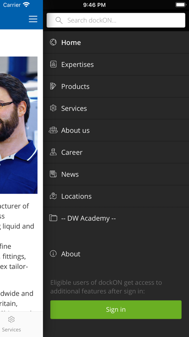
Task: Click the search magnifier icon
Action: pos(59,21)
